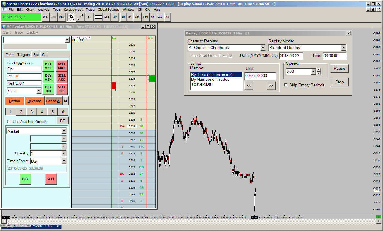
Task: Click green sell order marker at 3226
Action: pyautogui.click(x=152, y=79)
